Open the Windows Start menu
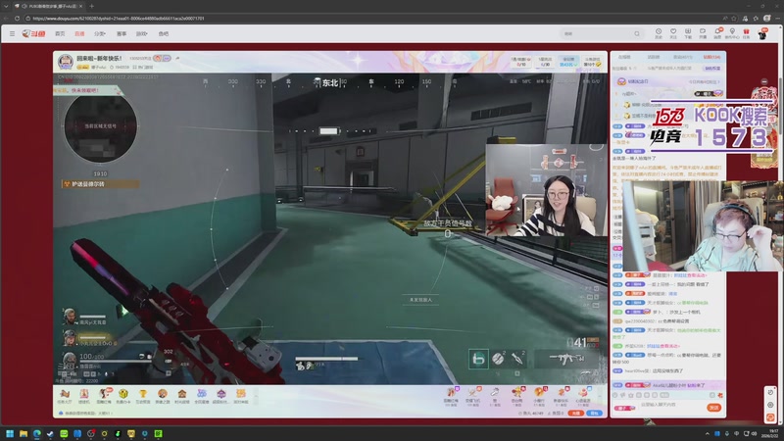This screenshot has height=441, width=784. click(10, 433)
